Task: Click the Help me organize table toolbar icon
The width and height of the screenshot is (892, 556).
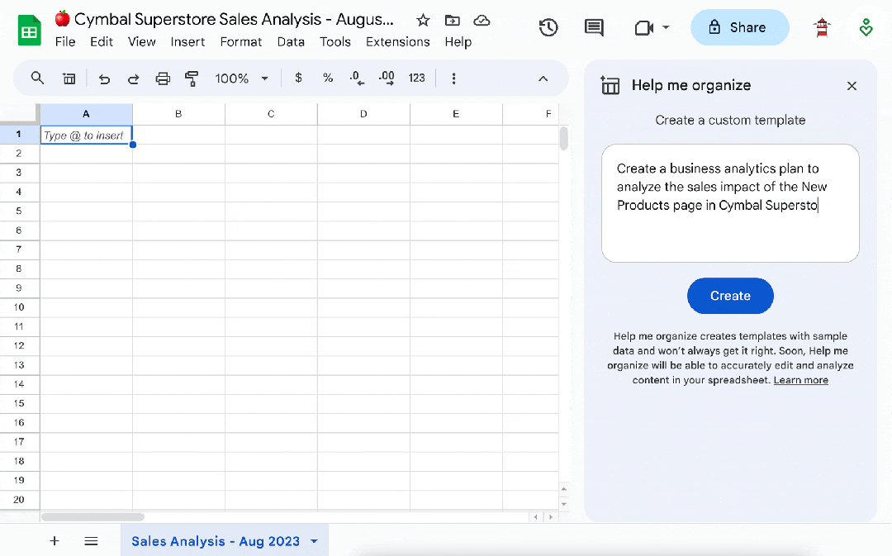Action: 69,78
